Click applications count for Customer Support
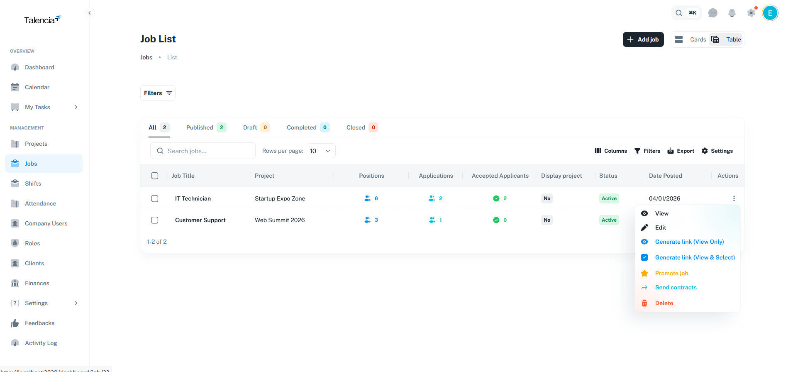 pos(436,220)
